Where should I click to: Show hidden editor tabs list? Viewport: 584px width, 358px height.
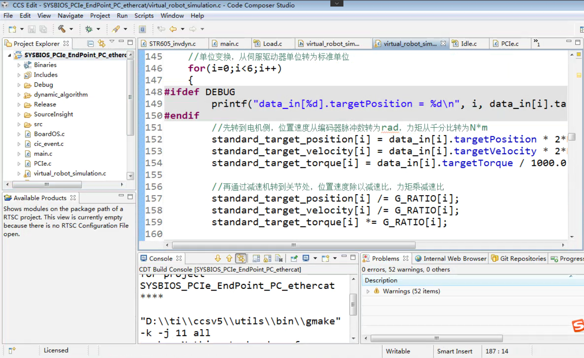(x=537, y=43)
